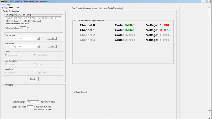Click the Maxim logo icon in title bar
The height and width of the screenshot is (119, 212).
(2, 1)
